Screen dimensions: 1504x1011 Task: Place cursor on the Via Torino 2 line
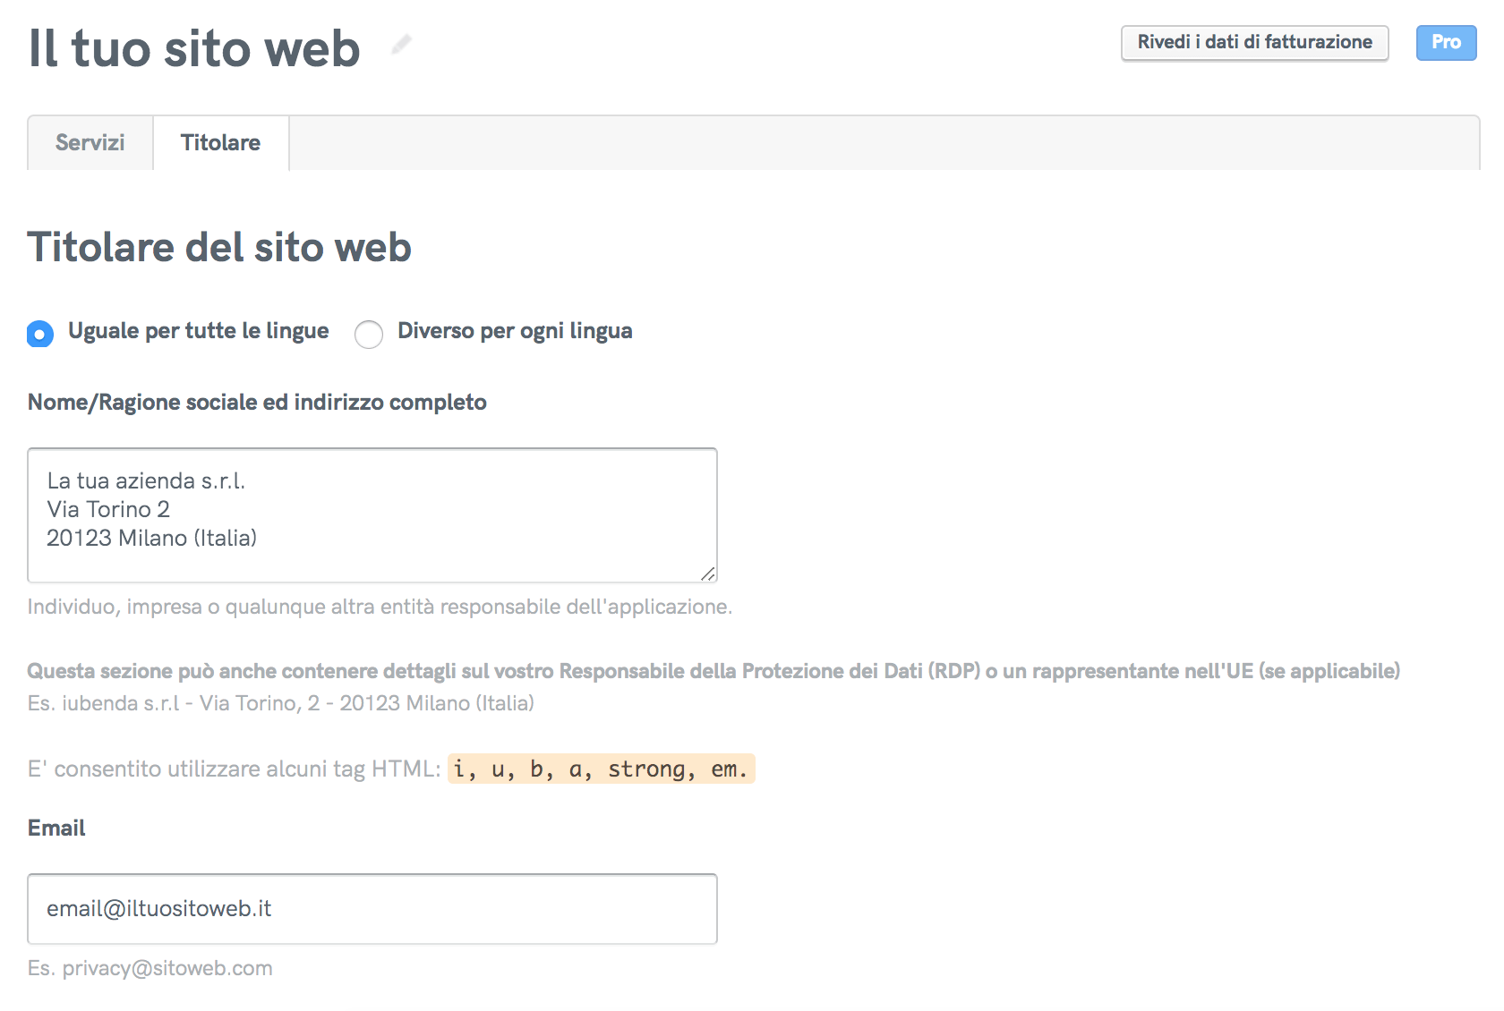point(108,510)
